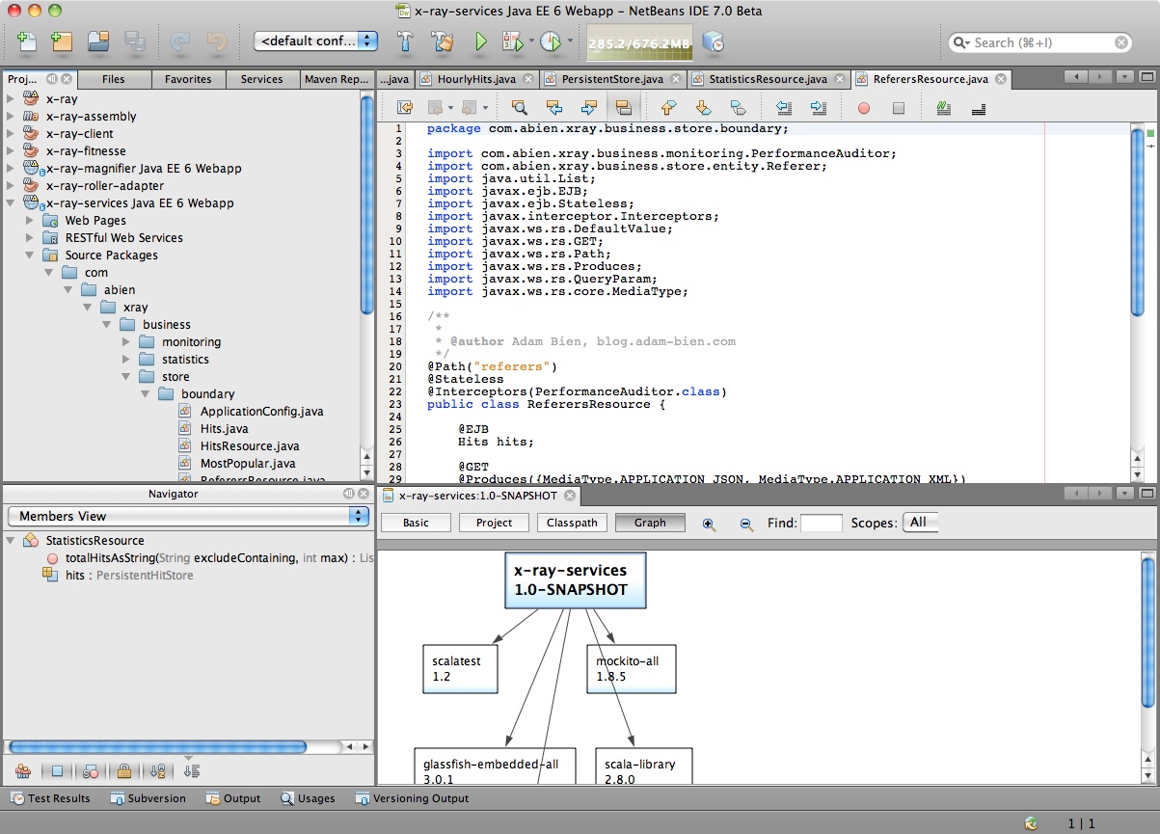1160x834 pixels.
Task: Click Shift Line Left icon
Action: click(x=783, y=108)
